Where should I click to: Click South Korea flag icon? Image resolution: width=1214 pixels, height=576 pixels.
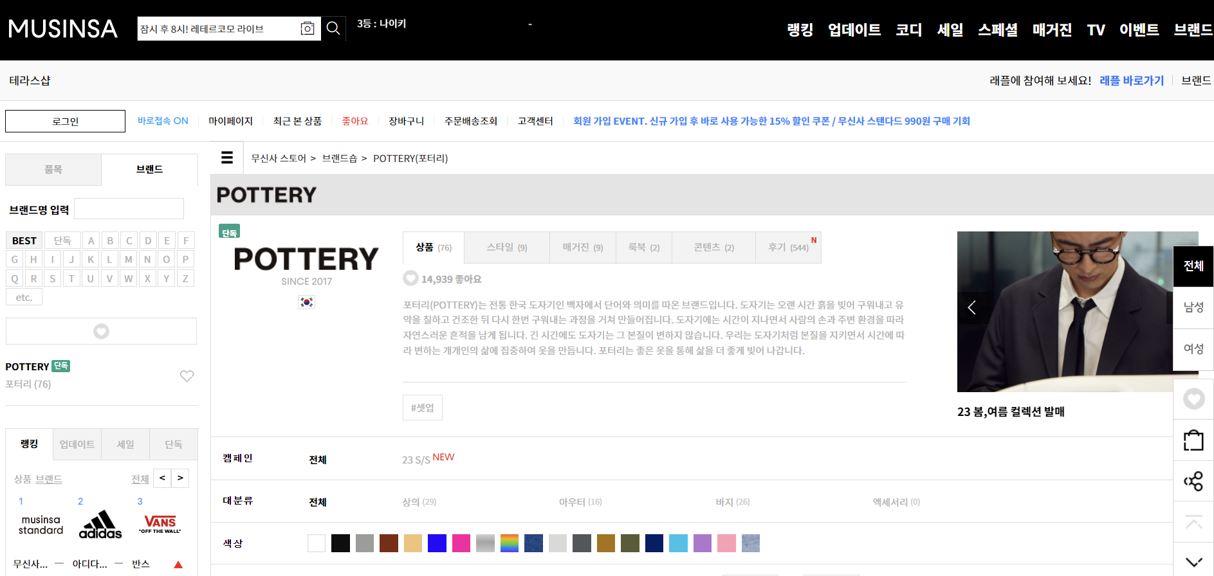click(307, 301)
